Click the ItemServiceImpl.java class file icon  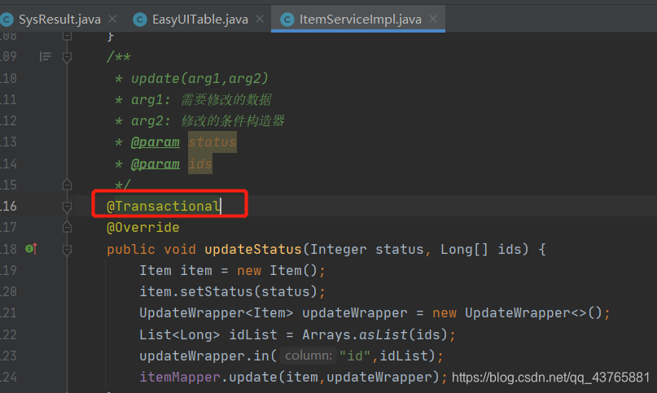coord(287,20)
